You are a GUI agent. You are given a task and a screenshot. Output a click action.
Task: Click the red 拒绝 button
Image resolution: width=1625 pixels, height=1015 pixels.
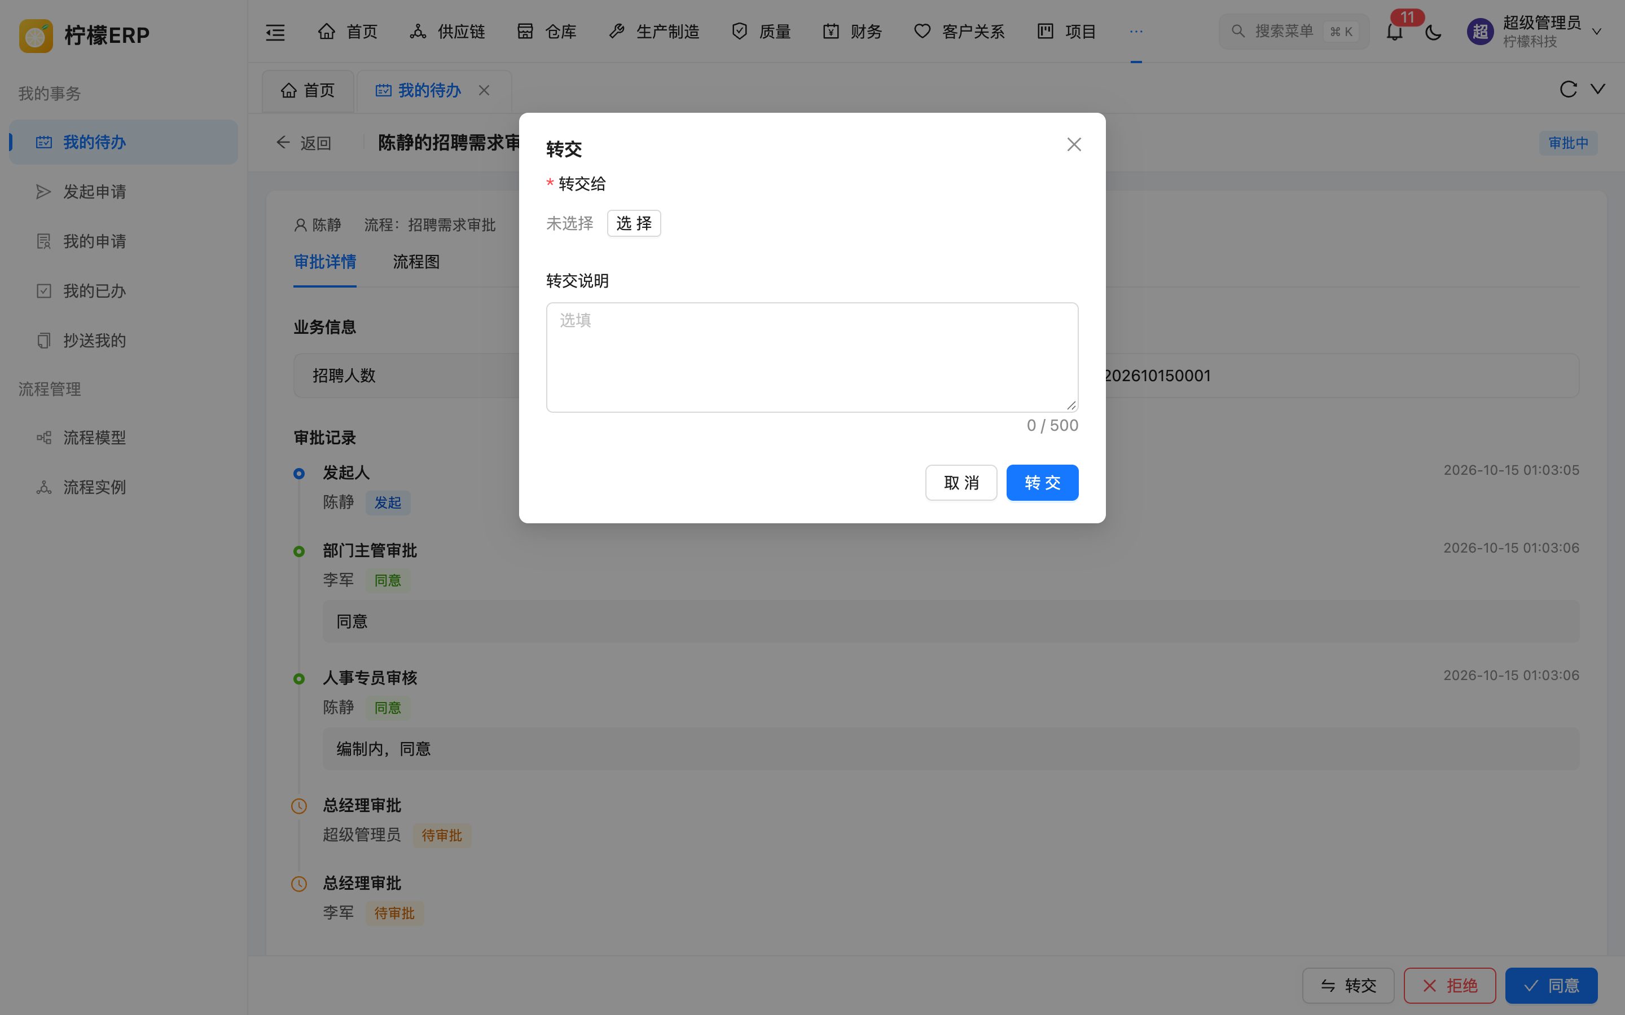[1450, 986]
